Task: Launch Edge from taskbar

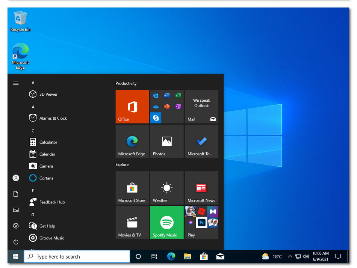Action: pos(171,257)
